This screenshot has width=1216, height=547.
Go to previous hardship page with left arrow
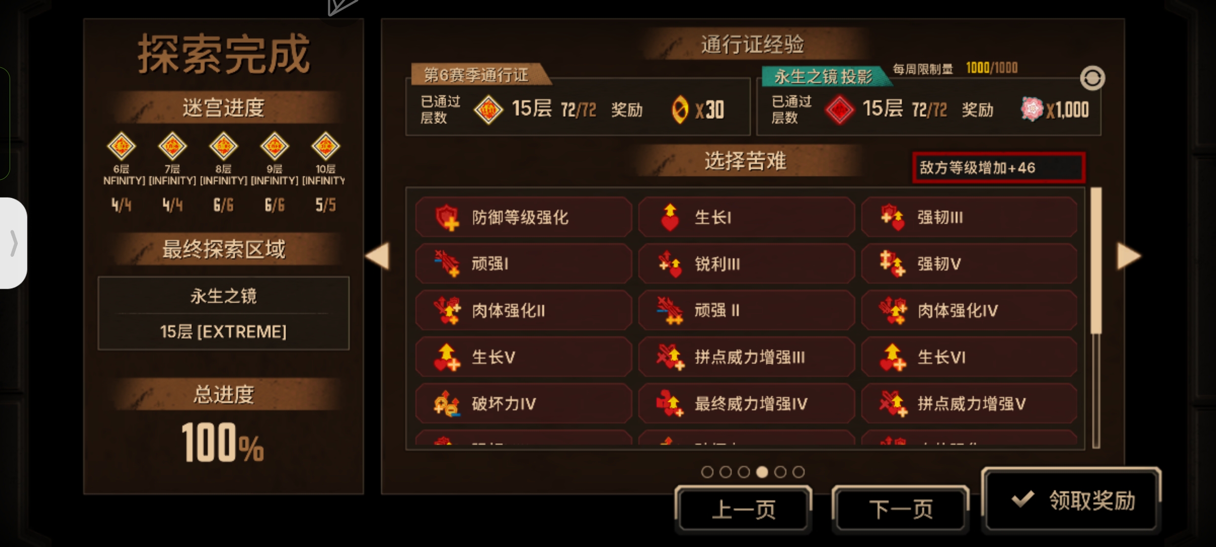(x=377, y=256)
